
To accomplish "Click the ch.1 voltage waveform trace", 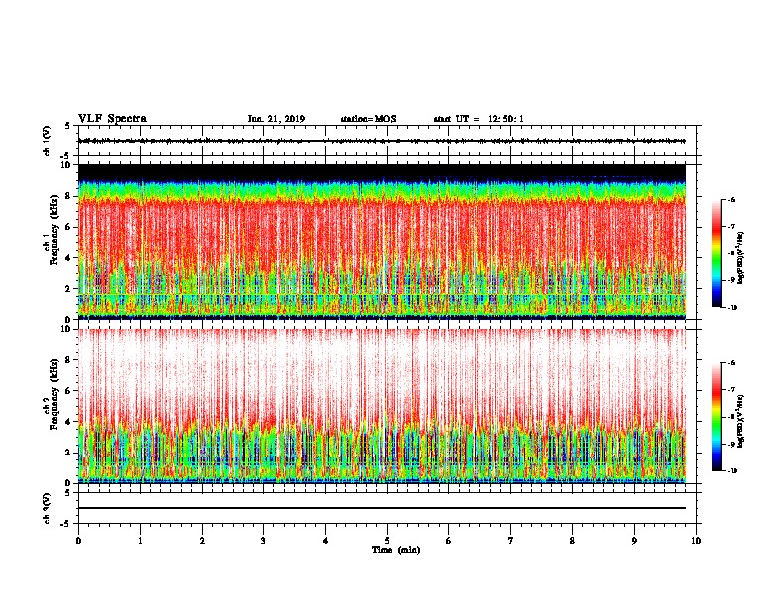I will pos(382,141).
